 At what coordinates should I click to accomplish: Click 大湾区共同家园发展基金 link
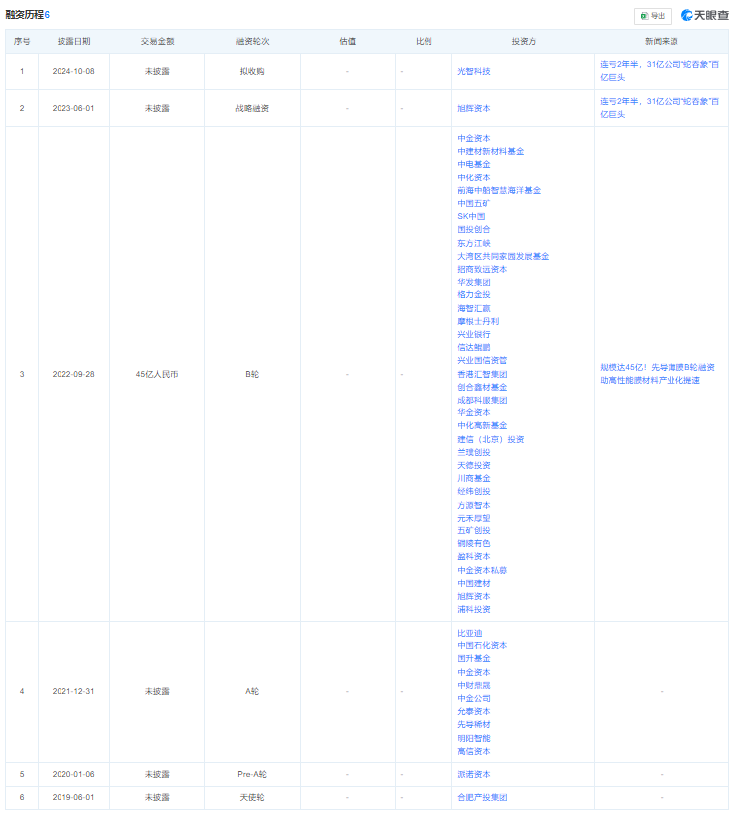[503, 256]
